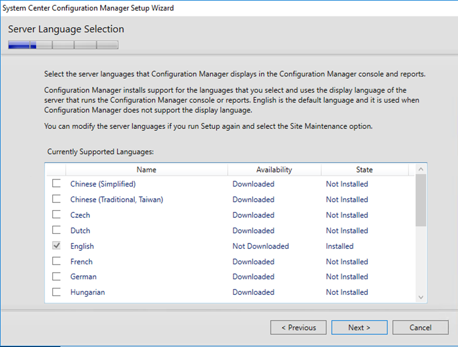The image size is (458, 347).
Task: Select the Dutch language checkbox
Action: coord(56,230)
